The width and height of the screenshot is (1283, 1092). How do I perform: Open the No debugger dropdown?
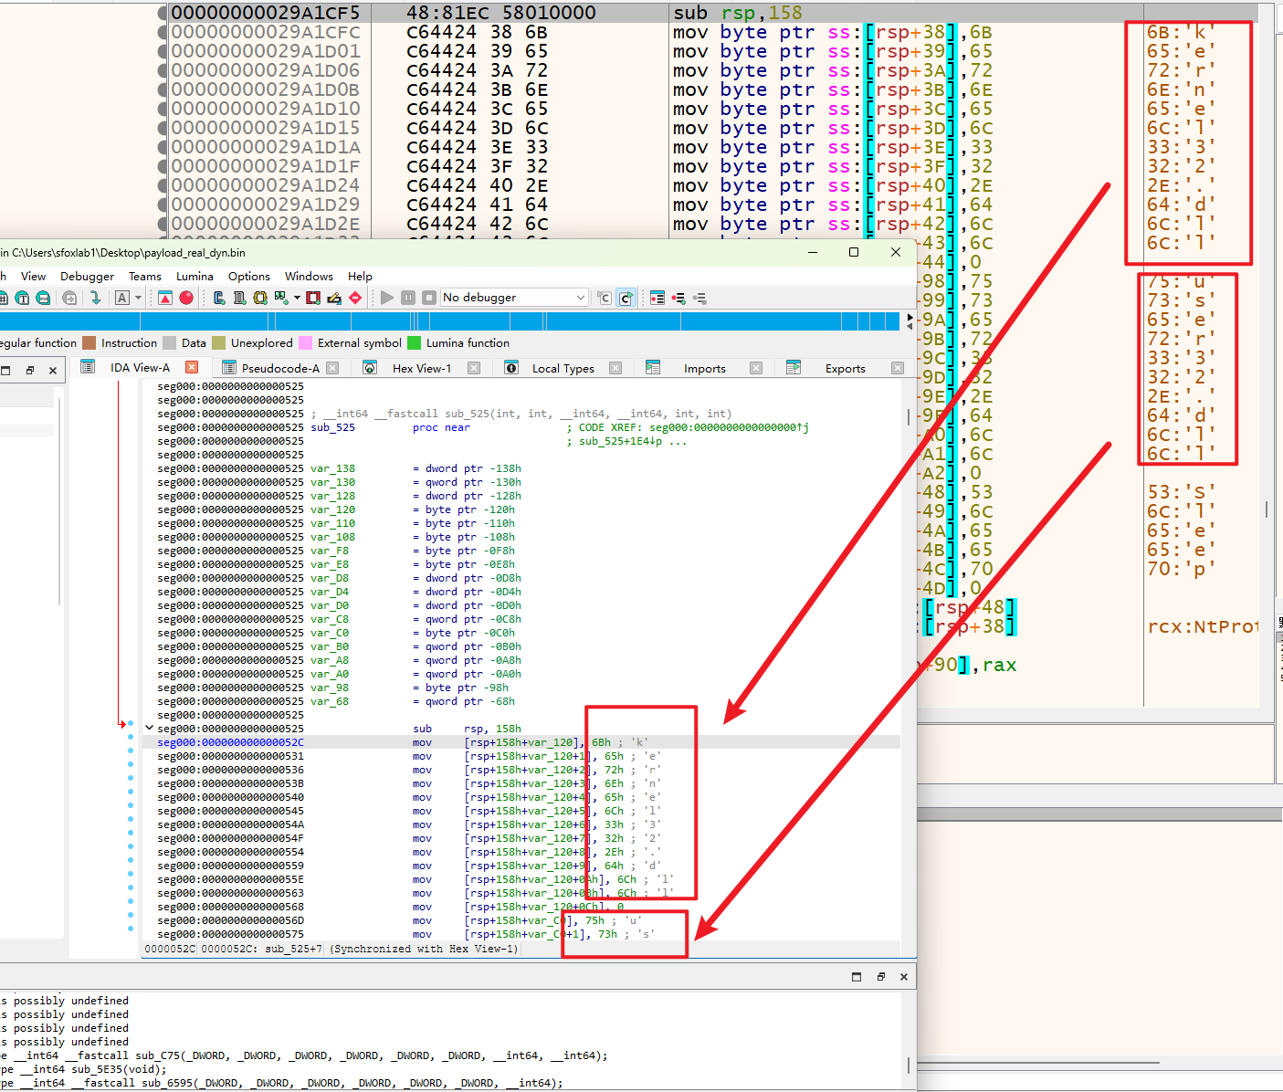[x=514, y=298]
